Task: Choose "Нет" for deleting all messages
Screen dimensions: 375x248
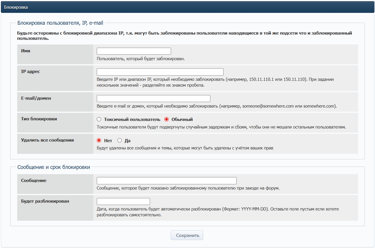Action: 99,140
